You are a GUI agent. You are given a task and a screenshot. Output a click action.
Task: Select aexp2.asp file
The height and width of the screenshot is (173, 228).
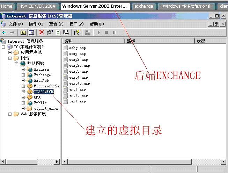click(78, 60)
